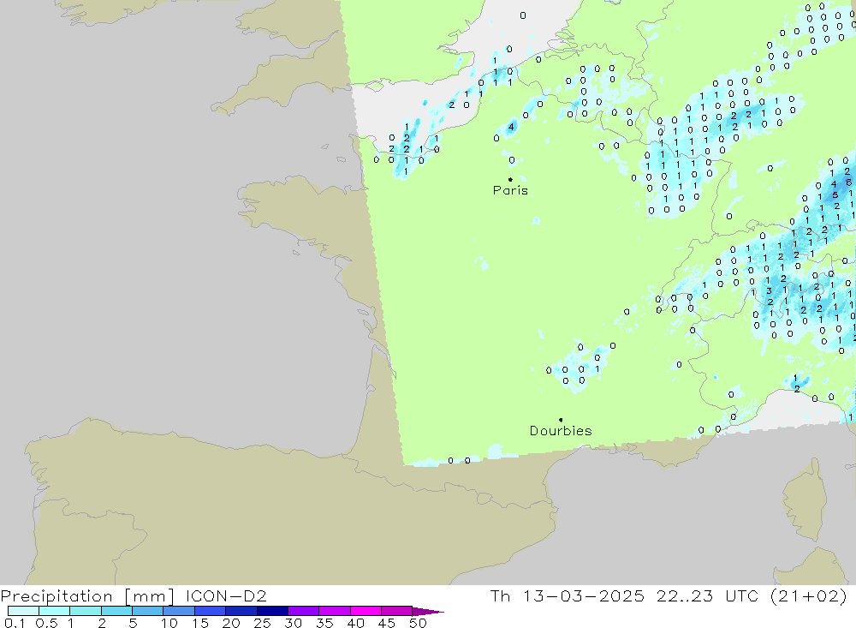
Task: Click the Dourbies city label
Action: pyautogui.click(x=561, y=431)
